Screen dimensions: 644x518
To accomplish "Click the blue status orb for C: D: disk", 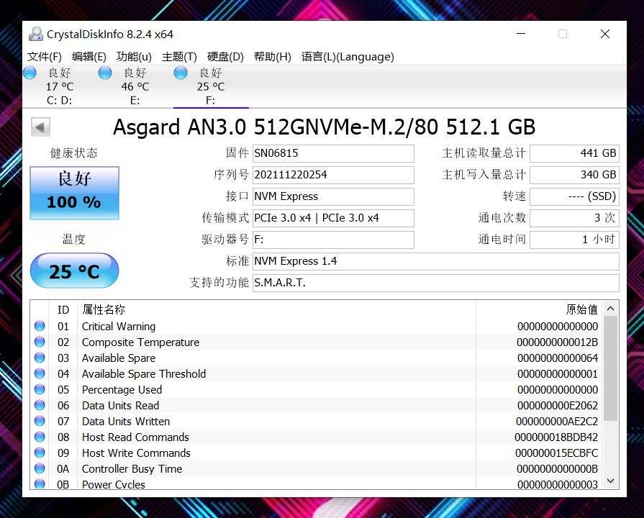I will point(30,73).
